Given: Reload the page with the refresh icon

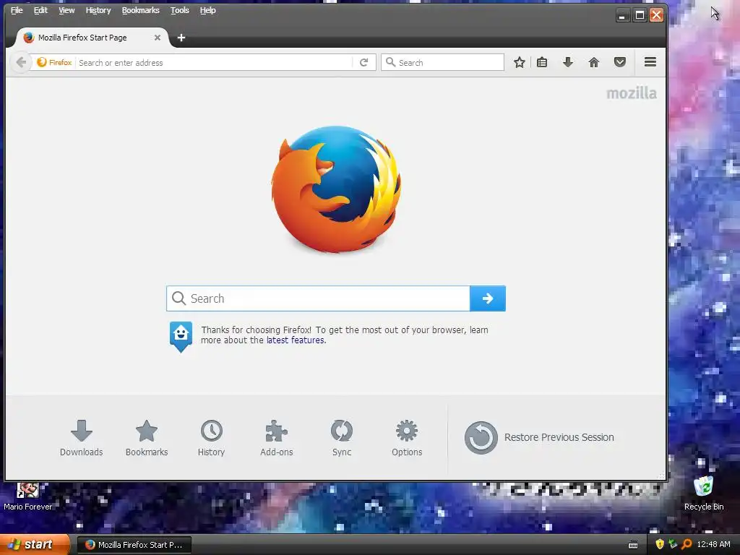Looking at the screenshot, I should 364,62.
